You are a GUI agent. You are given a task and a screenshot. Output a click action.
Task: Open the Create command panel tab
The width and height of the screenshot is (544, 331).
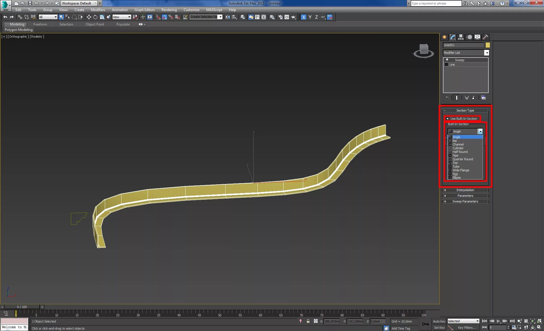(444, 37)
